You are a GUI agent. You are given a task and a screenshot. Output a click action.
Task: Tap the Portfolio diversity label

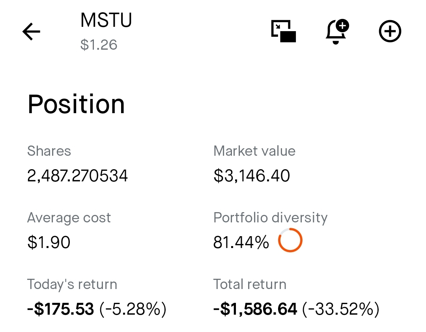(270, 218)
